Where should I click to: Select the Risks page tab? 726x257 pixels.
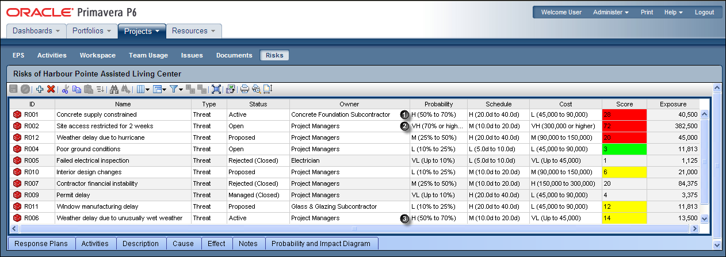pyautogui.click(x=274, y=55)
